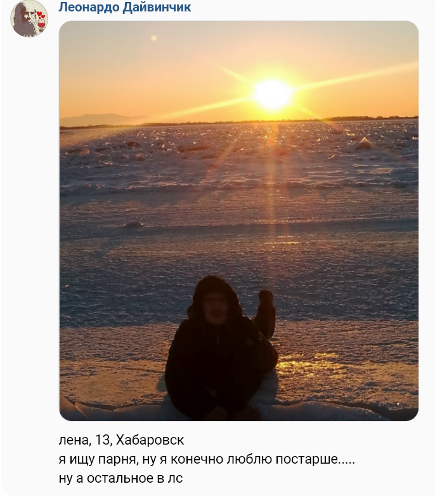Click the red hearts on the avatar
The image size is (435, 503).
click(x=41, y=15)
